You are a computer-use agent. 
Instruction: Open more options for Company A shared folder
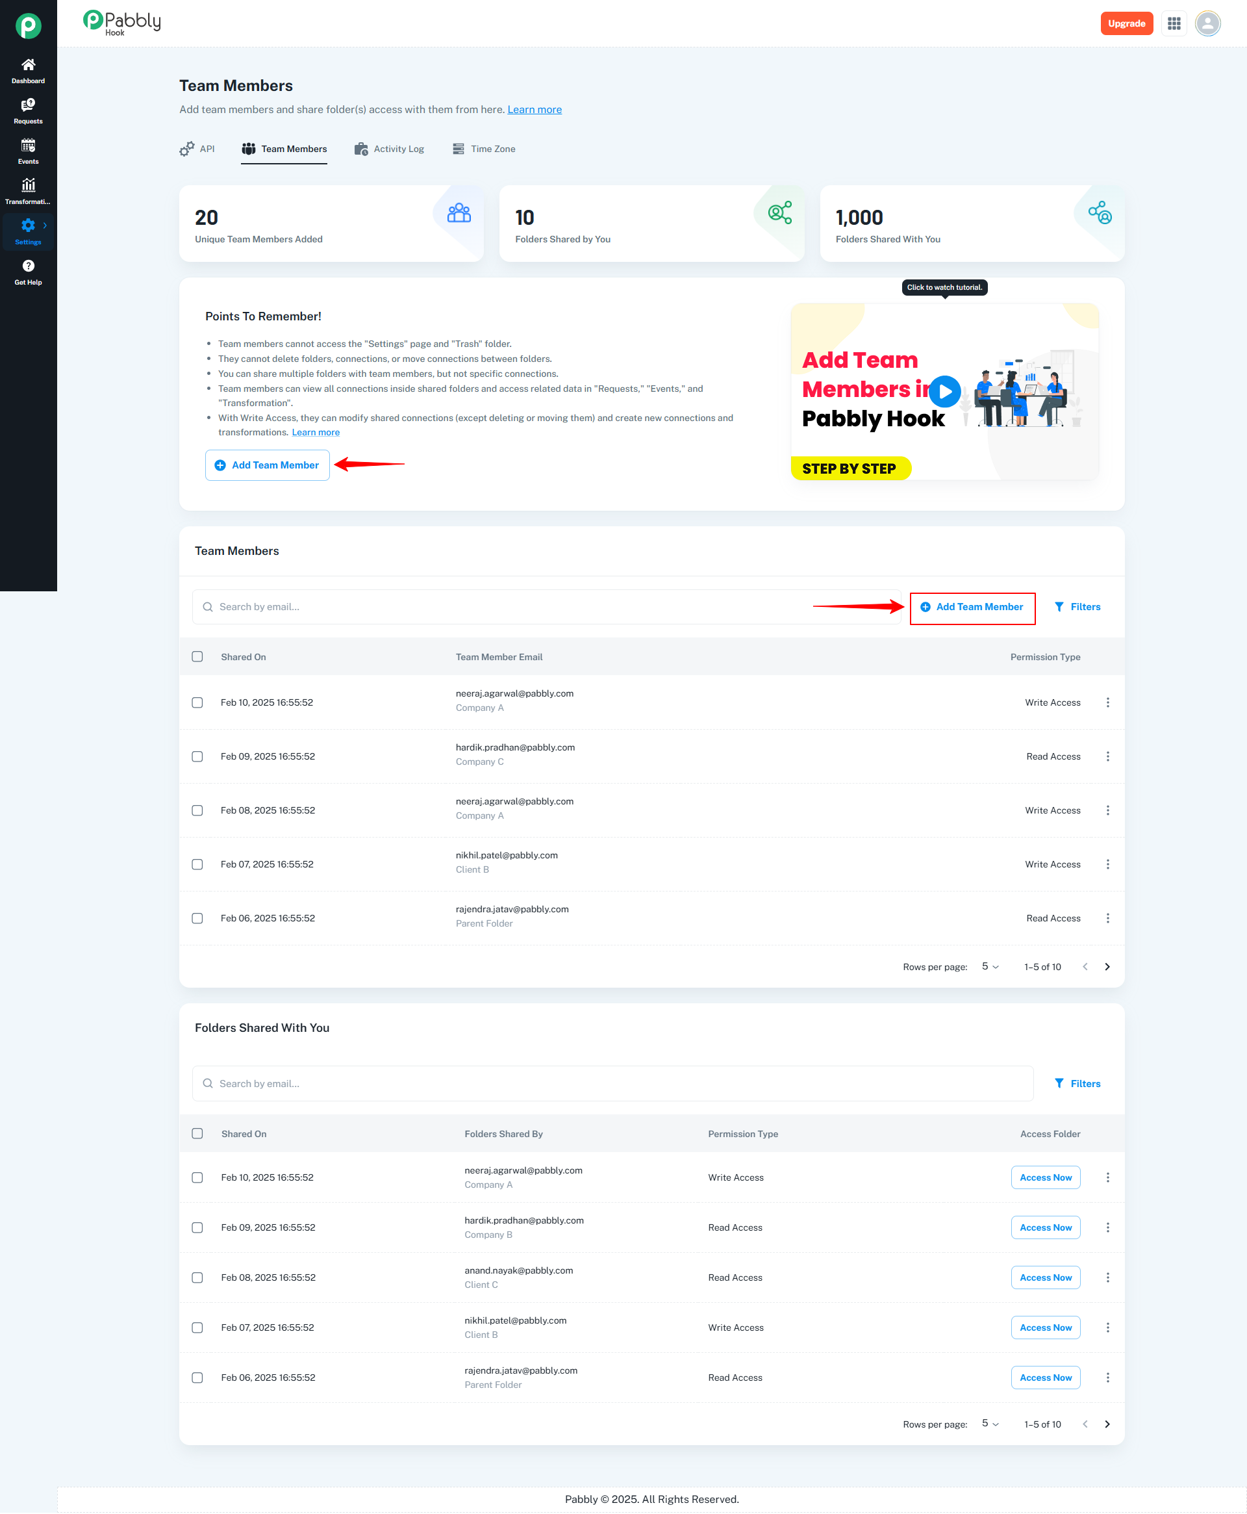[1107, 1177]
